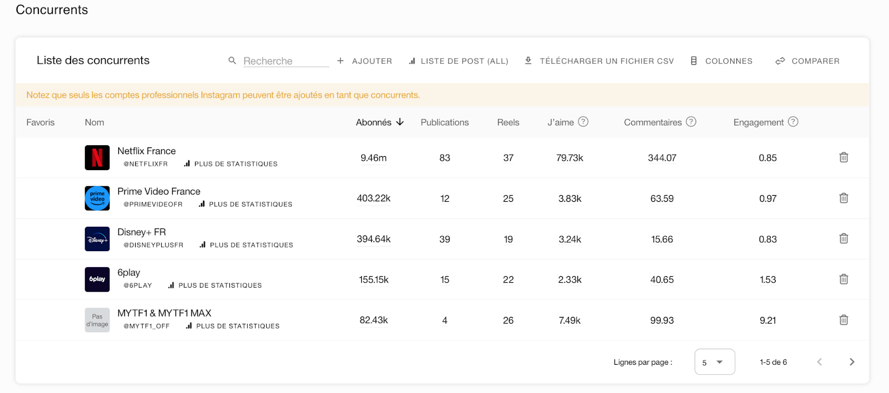Click the @MYTF1_OFF handle
The image size is (889, 393).
point(147,326)
